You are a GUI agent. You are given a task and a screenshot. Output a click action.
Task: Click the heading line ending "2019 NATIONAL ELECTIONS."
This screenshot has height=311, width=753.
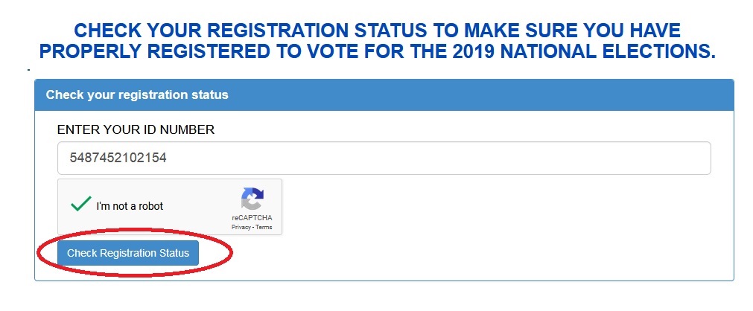tap(378, 51)
